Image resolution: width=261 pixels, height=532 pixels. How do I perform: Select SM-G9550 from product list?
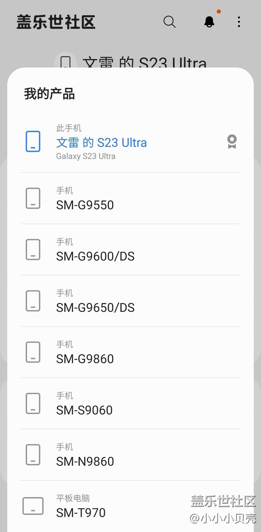[x=85, y=205]
